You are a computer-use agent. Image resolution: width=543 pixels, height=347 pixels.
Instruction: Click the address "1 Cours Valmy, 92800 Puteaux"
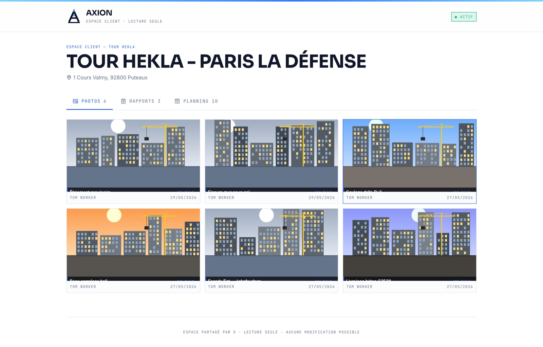[x=110, y=78]
